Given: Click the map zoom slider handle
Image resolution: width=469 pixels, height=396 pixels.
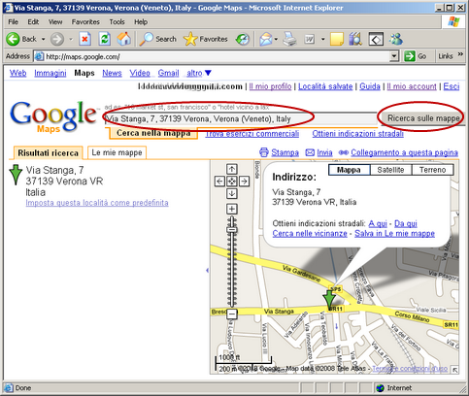Looking at the screenshot, I should (232, 230).
